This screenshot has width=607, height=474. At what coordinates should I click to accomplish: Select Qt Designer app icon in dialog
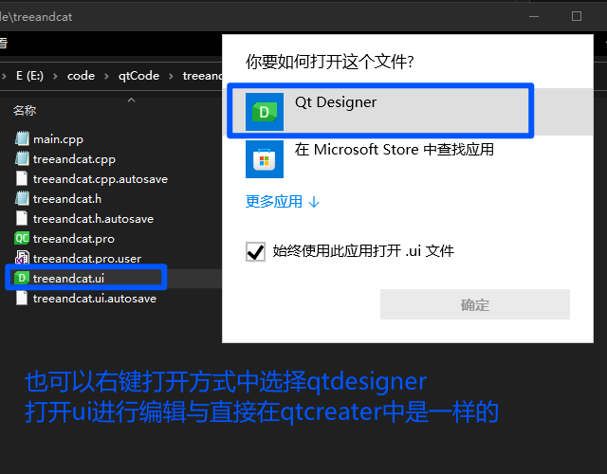(265, 112)
